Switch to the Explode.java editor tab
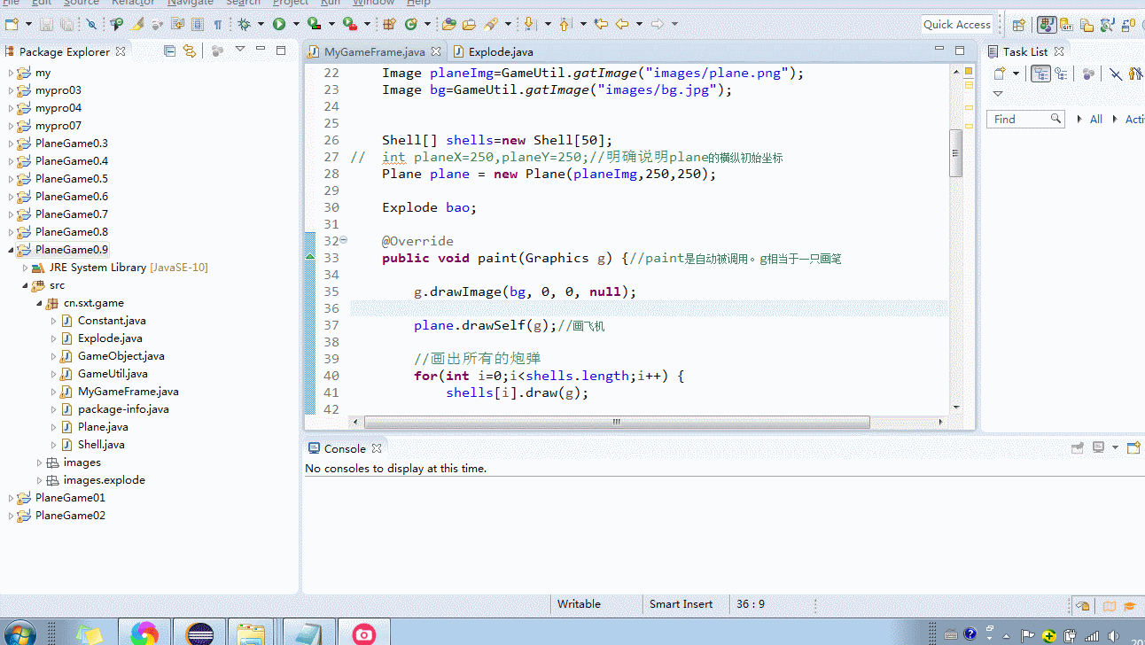The width and height of the screenshot is (1145, 645). tap(500, 52)
